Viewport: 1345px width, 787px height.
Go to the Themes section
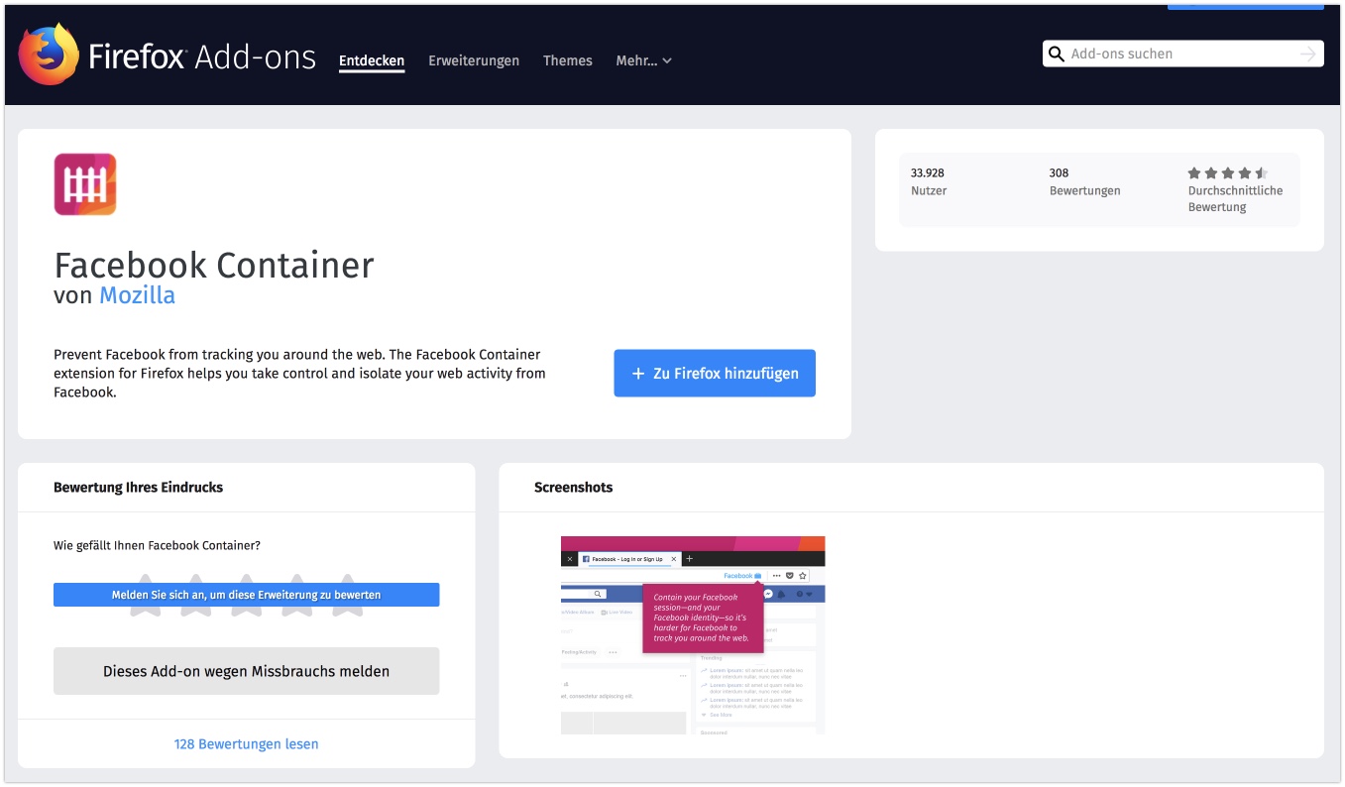pyautogui.click(x=568, y=60)
